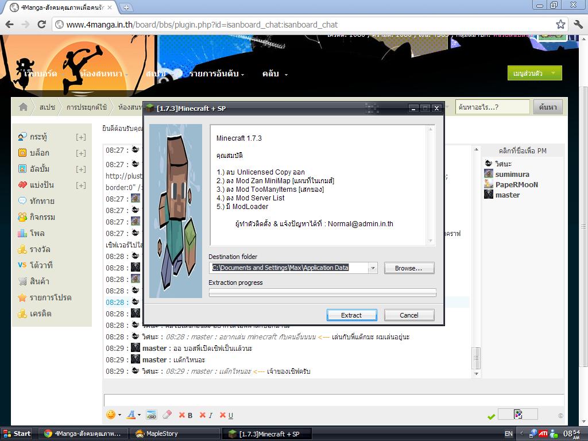Toggle italic with the X I button
Image resolution: width=588 pixels, height=441 pixels.
206,415
